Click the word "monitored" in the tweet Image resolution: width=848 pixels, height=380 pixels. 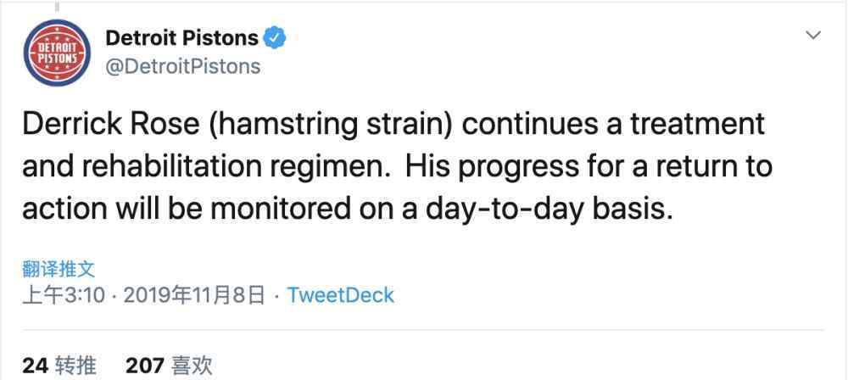[281, 210]
